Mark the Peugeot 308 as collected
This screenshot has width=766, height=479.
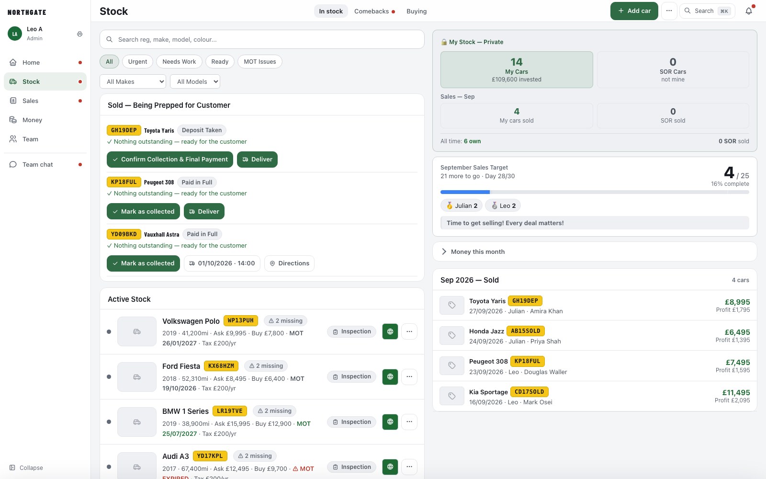coord(143,211)
